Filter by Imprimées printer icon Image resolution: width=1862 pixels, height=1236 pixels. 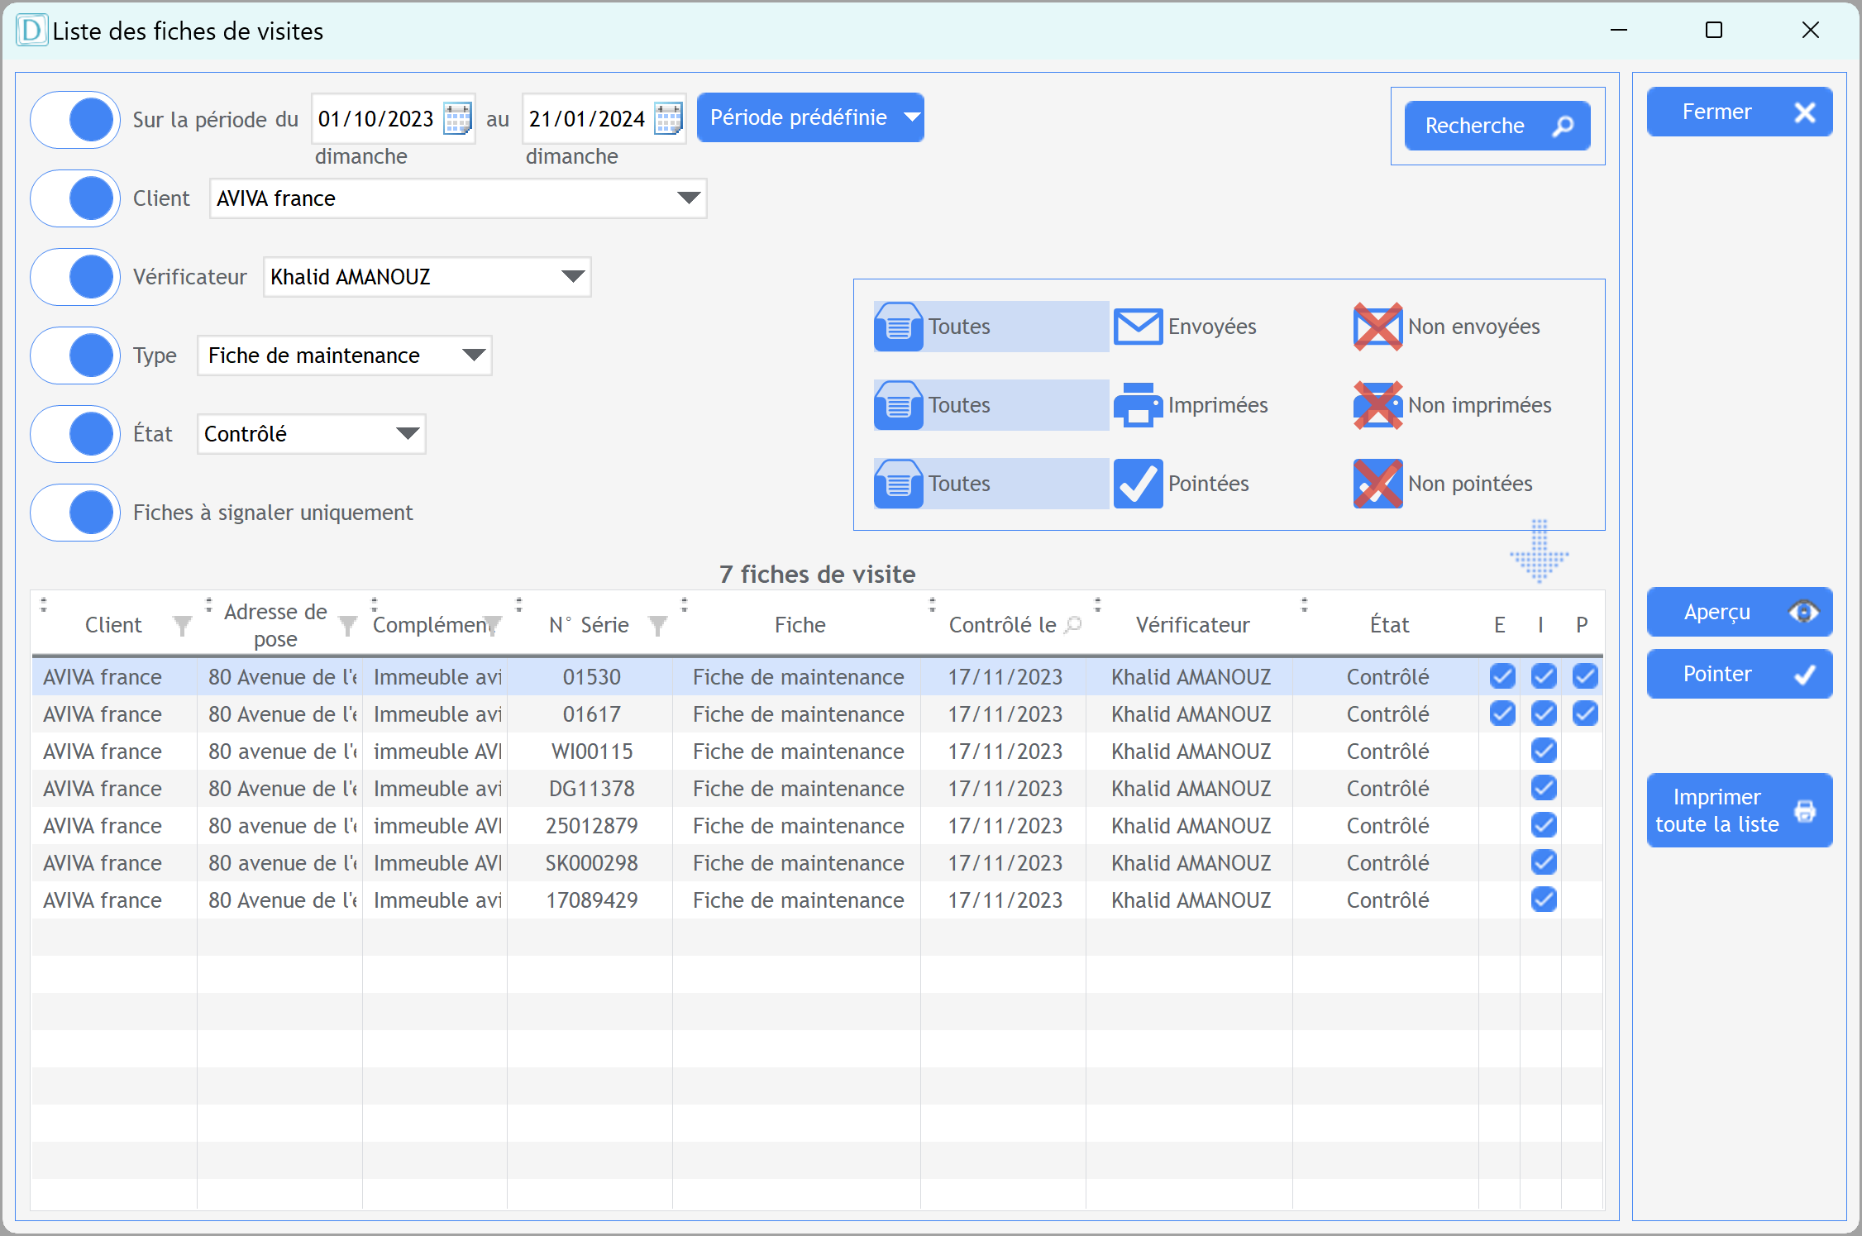[x=1138, y=405]
